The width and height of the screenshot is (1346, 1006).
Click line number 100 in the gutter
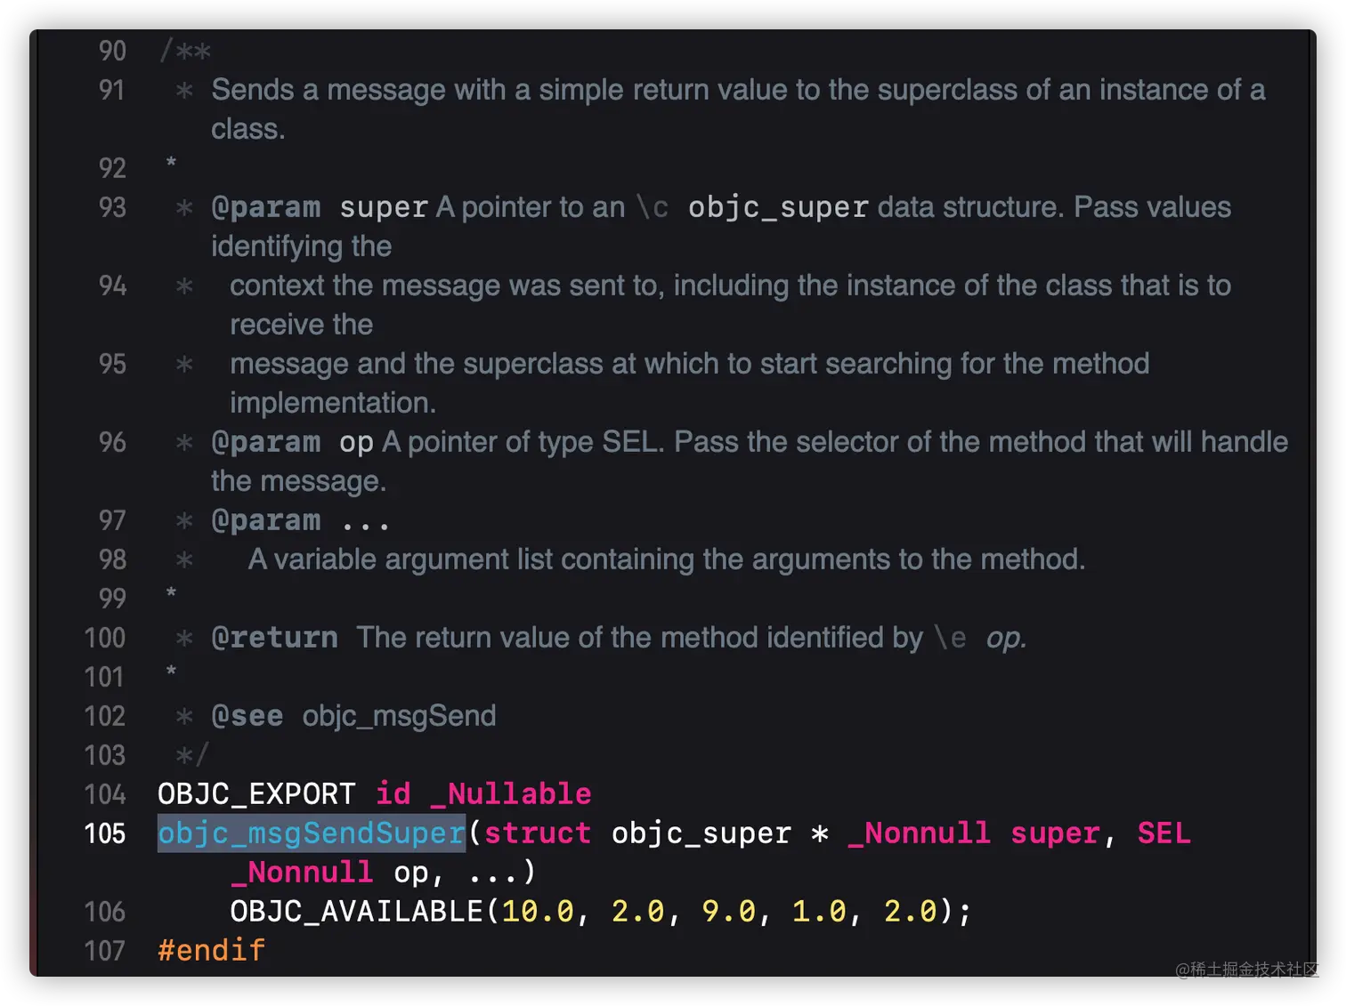coord(105,638)
